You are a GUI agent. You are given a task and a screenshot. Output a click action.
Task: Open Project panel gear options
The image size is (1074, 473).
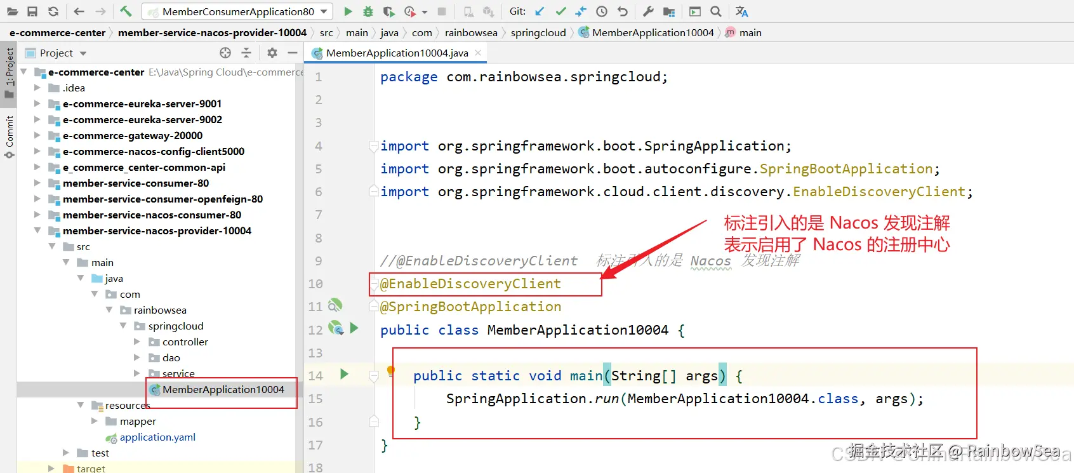click(272, 53)
